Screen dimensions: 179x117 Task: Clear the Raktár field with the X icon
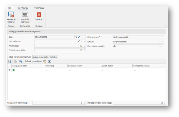click(x=160, y=42)
